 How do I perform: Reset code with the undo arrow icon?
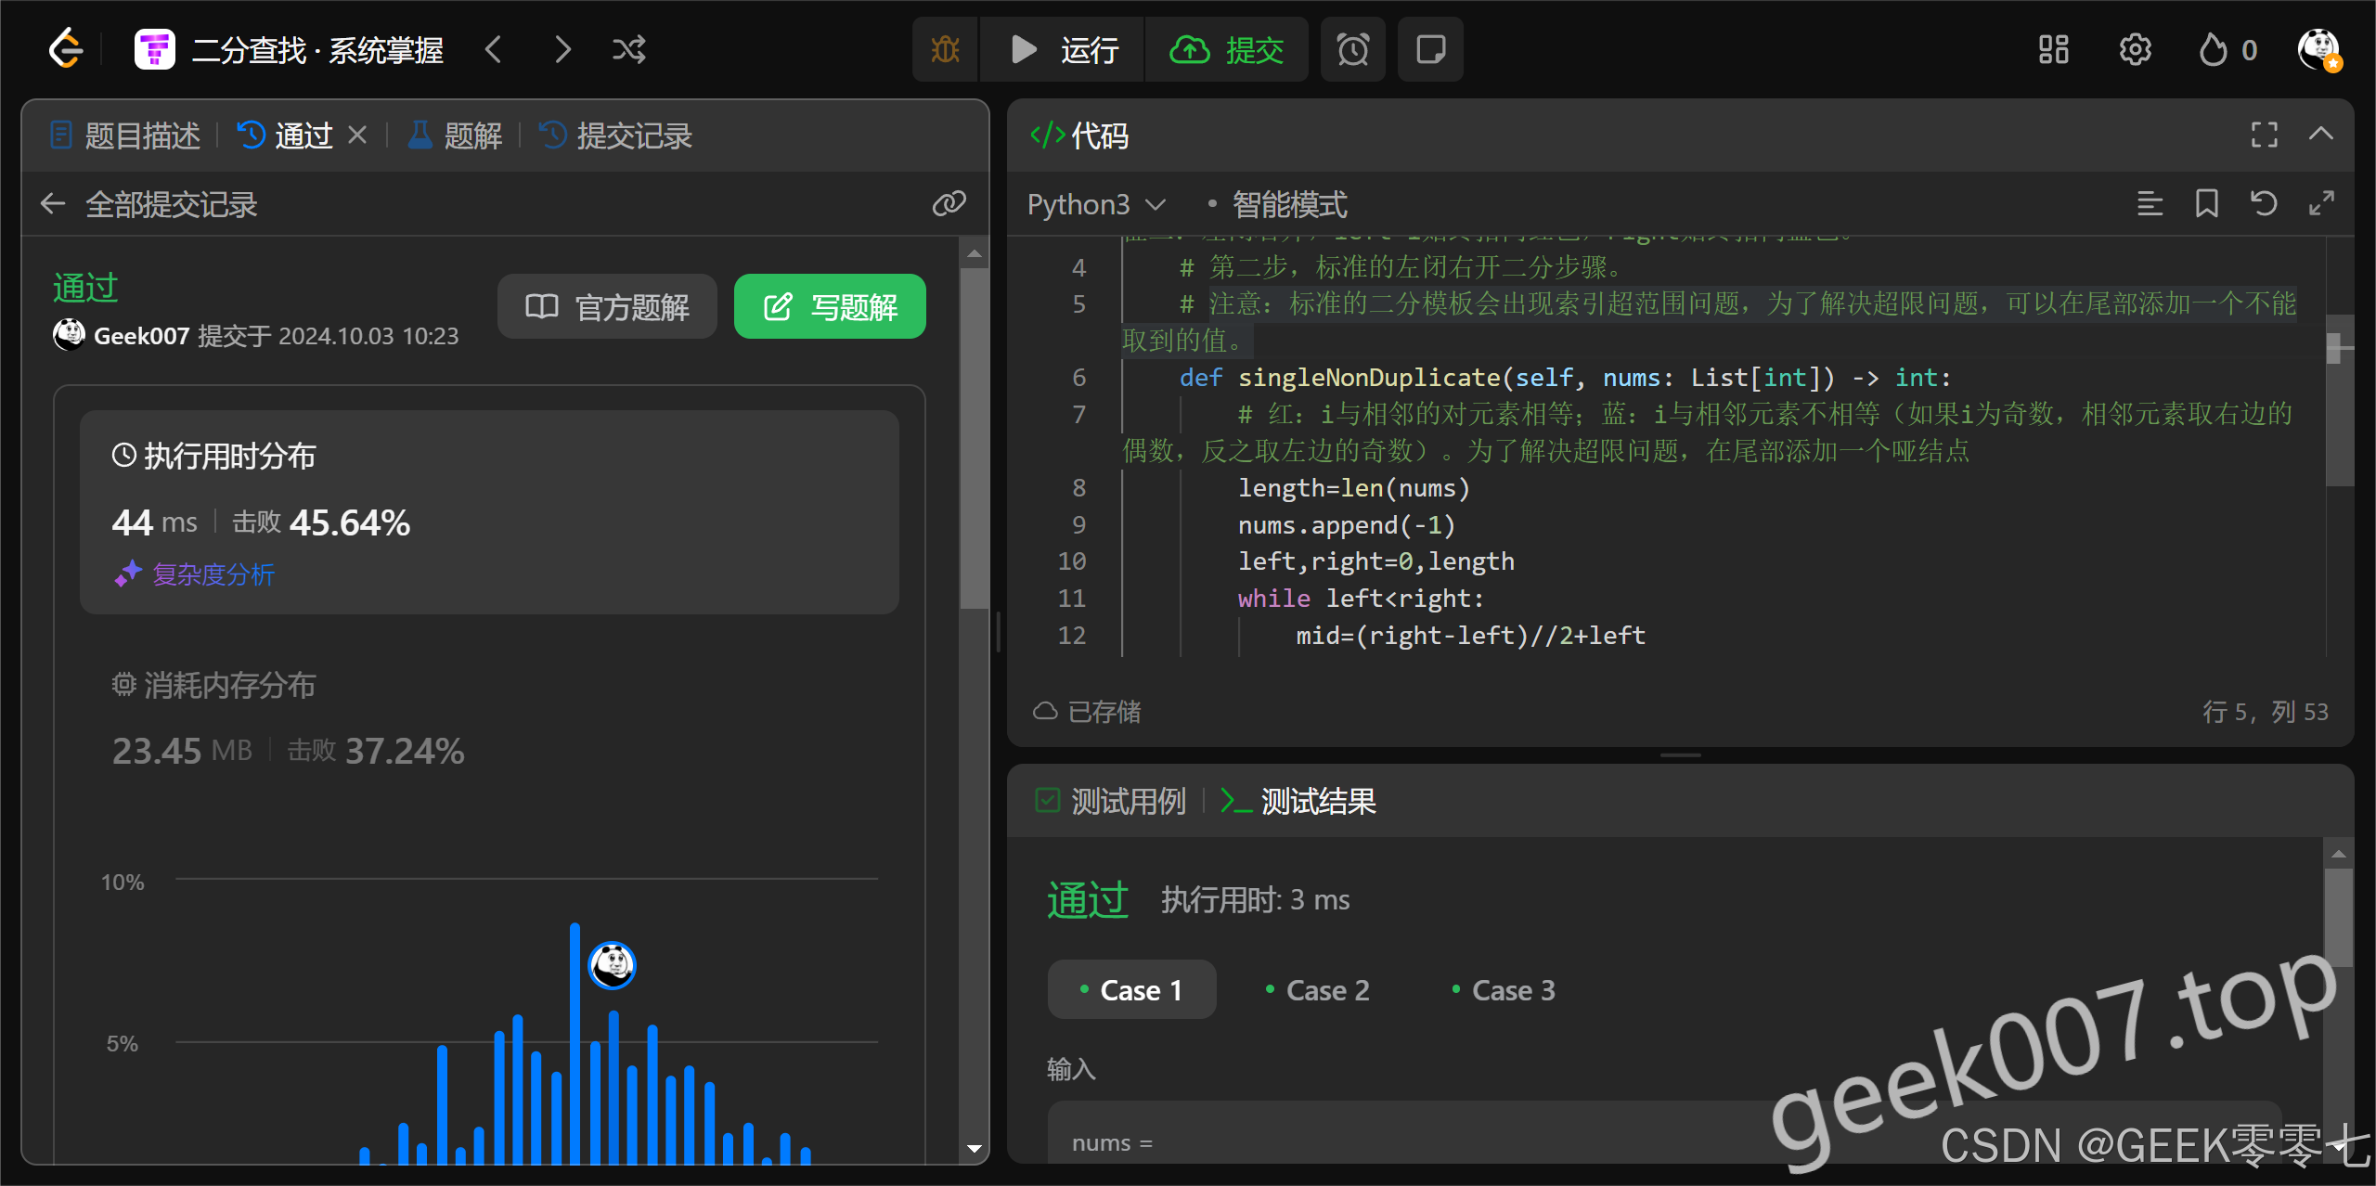click(x=2264, y=203)
